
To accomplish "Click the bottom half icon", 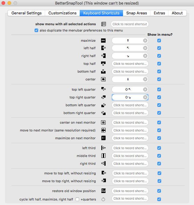I will pos(103,71).
